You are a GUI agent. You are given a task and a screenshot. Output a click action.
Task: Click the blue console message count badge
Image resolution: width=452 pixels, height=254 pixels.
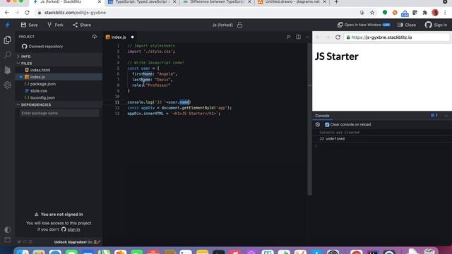[x=434, y=116]
